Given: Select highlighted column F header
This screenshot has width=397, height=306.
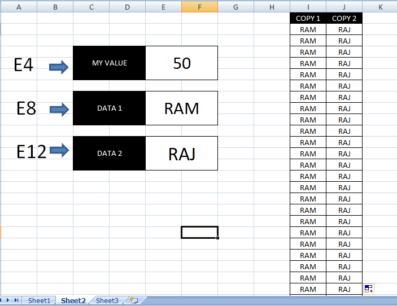Looking at the screenshot, I should (x=199, y=7).
